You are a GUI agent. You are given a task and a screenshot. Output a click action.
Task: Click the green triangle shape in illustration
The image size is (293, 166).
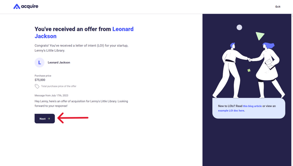[x=260, y=36]
